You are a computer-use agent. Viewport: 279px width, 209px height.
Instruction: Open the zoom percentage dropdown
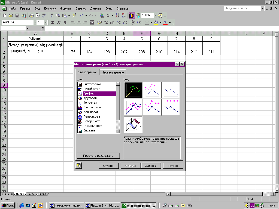(x=155, y=16)
